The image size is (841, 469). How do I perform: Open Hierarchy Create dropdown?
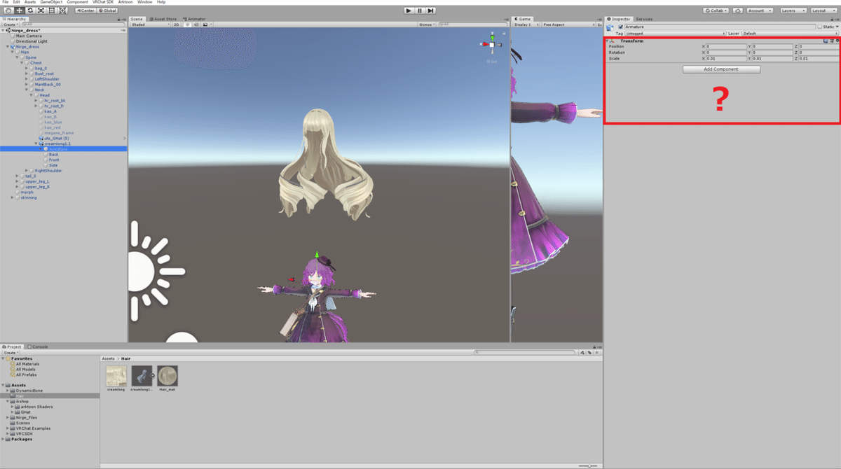pos(11,24)
